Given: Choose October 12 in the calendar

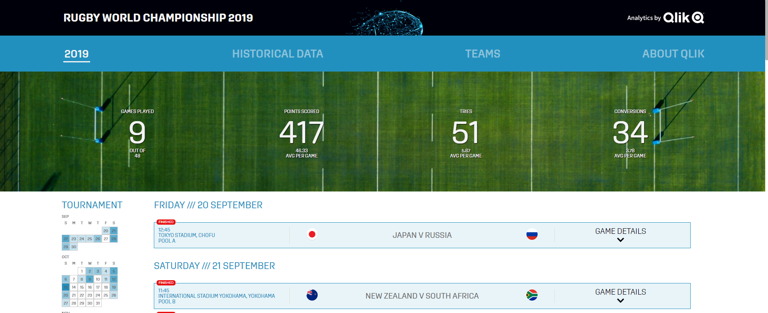Looking at the screenshot, I should coord(114,279).
